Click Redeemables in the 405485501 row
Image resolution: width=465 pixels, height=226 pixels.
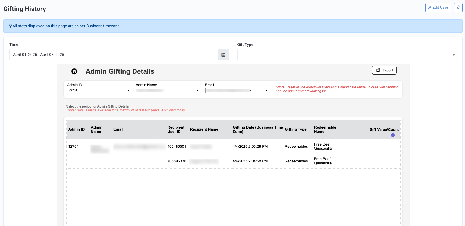(296, 146)
